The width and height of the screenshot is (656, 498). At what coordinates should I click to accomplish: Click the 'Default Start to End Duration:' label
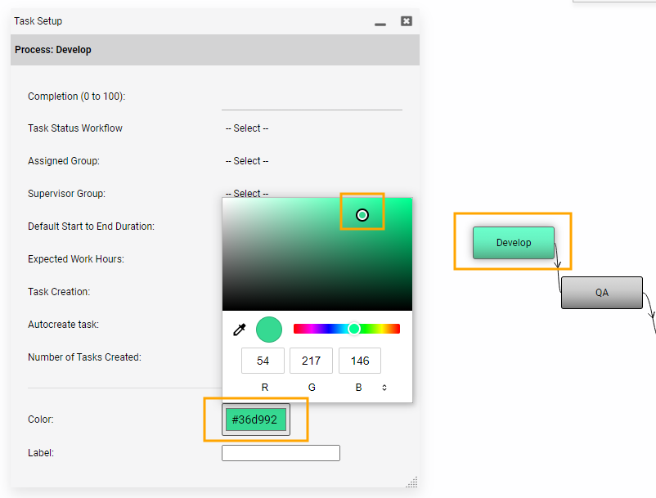92,227
